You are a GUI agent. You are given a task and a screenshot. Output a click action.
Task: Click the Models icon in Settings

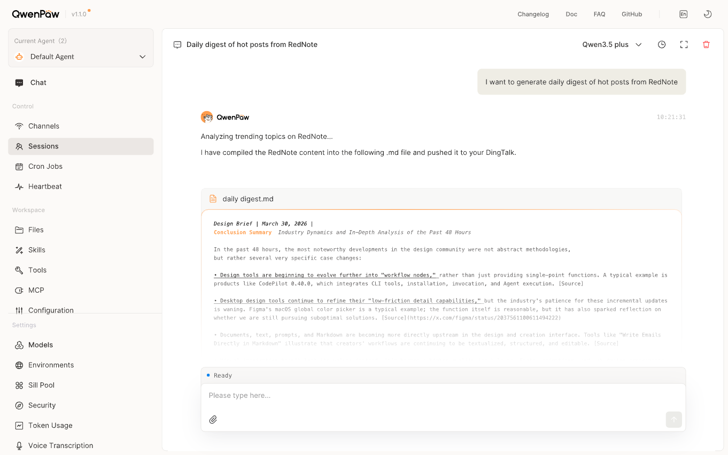tap(19, 345)
